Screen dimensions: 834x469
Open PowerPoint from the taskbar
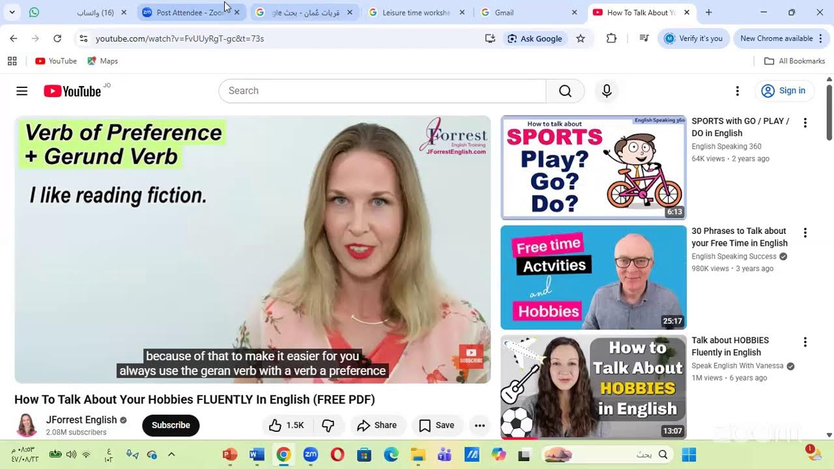tap(229, 455)
